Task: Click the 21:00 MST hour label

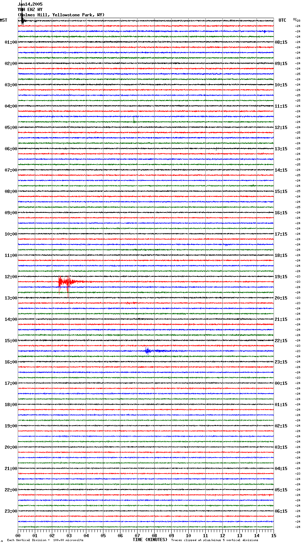Action: (11, 469)
